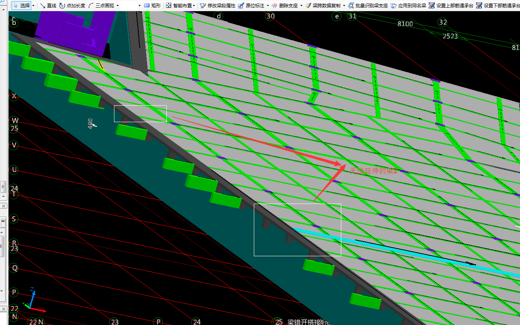Select the 点加长度 tool
Viewport: 520px width, 325px height.
pyautogui.click(x=72, y=6)
